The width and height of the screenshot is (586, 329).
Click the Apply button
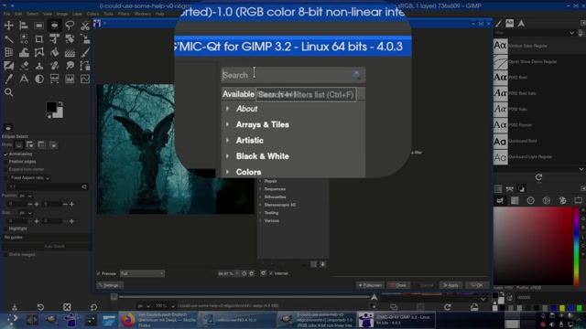tap(450, 285)
